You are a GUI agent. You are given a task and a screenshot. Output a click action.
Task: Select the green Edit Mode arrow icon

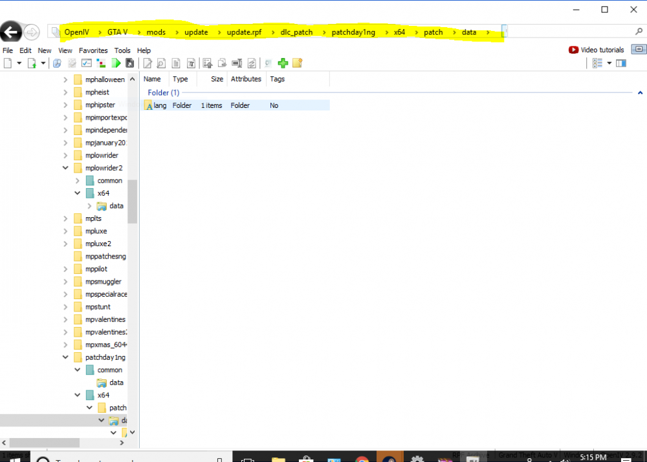point(116,63)
